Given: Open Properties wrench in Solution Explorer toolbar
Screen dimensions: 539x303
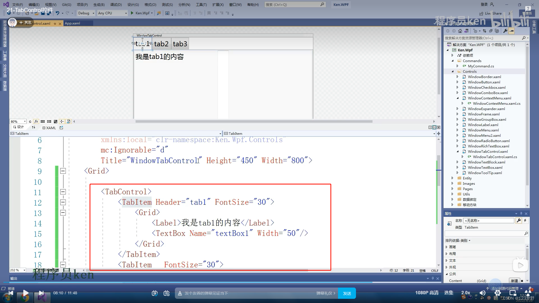Looking at the screenshot, I should click(x=505, y=31).
